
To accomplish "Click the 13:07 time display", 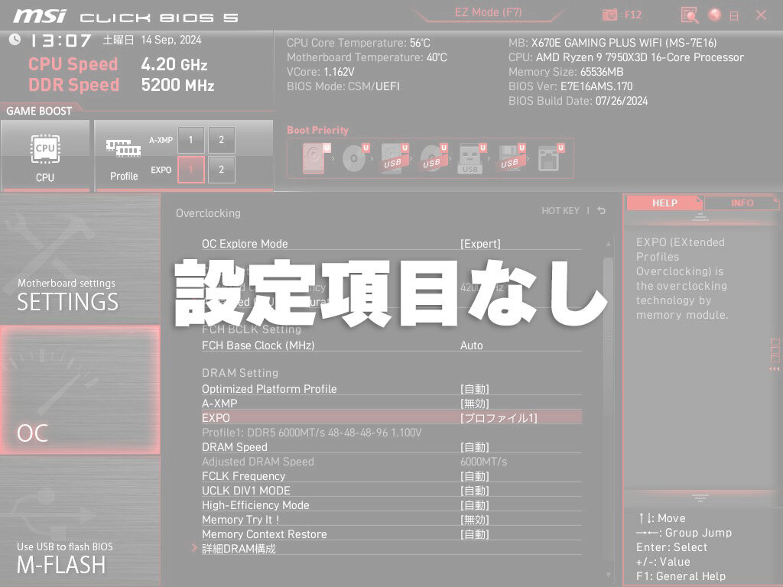I will coord(60,41).
